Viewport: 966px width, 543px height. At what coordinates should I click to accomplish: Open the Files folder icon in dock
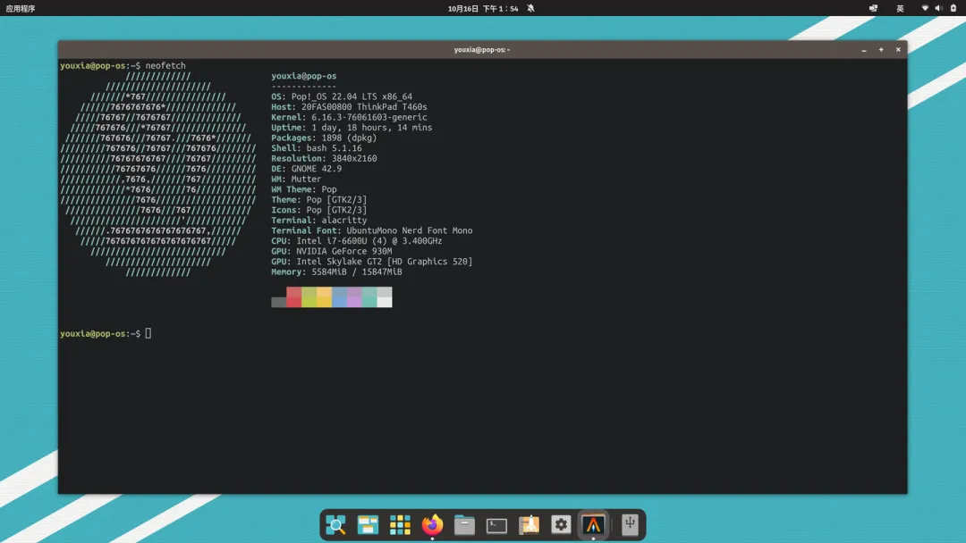tap(464, 525)
